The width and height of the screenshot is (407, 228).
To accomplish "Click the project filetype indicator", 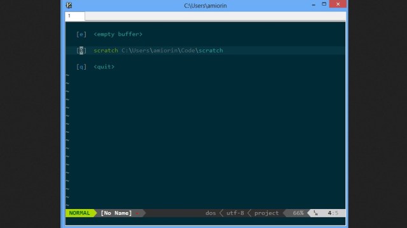I will 266,213.
